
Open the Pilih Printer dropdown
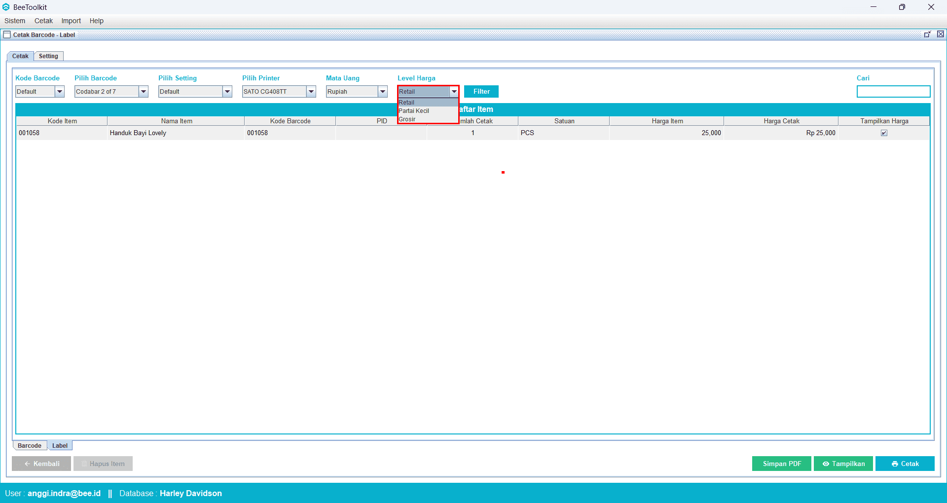coord(311,91)
